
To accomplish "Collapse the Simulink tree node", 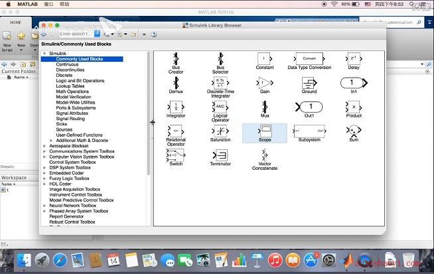I will tap(44, 54).
